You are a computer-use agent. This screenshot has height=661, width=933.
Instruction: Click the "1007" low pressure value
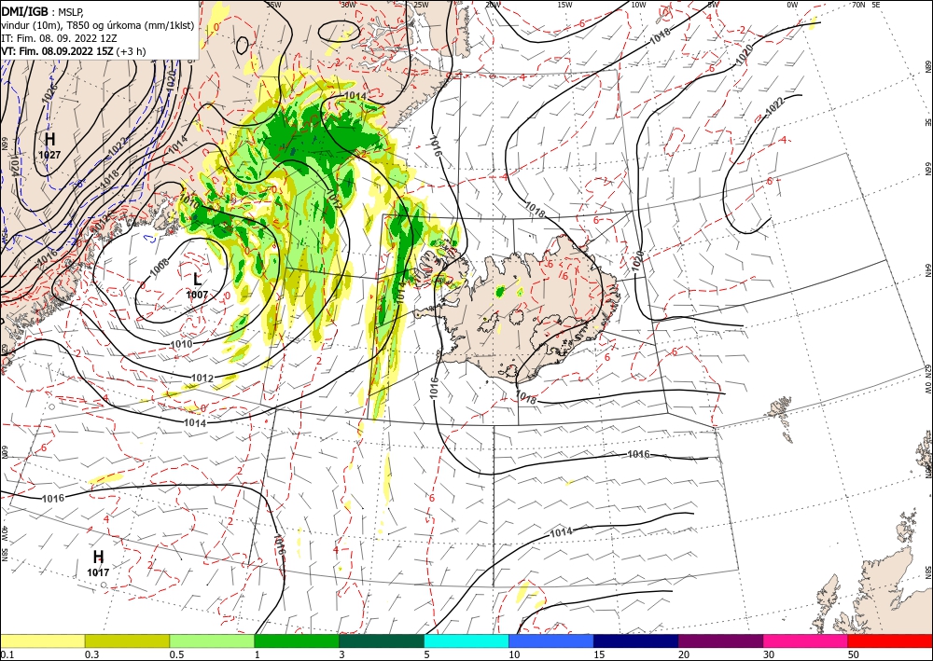[x=197, y=295]
